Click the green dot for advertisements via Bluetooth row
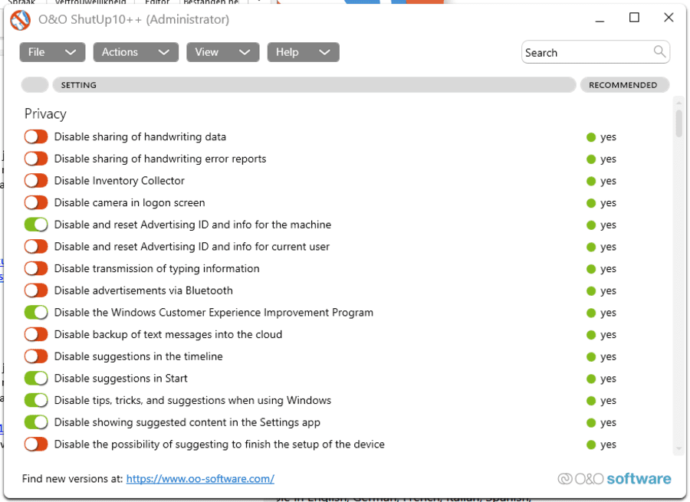This screenshot has width=690, height=502. tap(591, 291)
